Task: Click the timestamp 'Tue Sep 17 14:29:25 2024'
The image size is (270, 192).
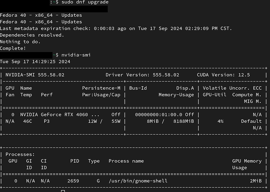Action: click(x=35, y=62)
